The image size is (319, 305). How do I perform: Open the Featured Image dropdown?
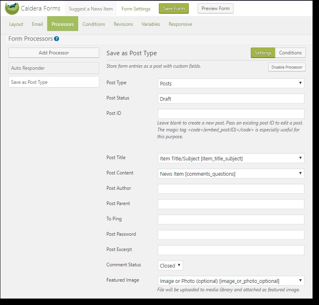pos(231,280)
